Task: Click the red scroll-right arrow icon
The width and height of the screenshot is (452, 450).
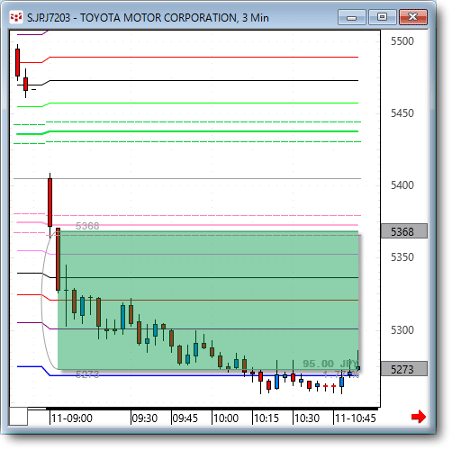Action: (x=419, y=417)
